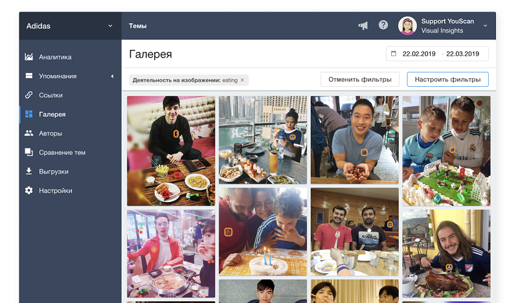Viewport: 518px width, 303px height.
Task: Open photo of family blowing birthday candles
Action: [263, 232]
